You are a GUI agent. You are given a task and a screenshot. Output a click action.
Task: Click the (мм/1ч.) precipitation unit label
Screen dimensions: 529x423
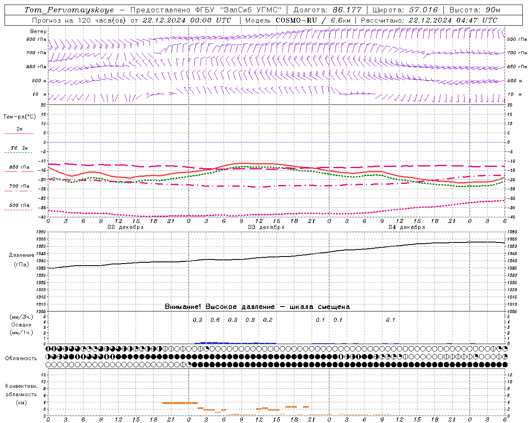point(21,333)
